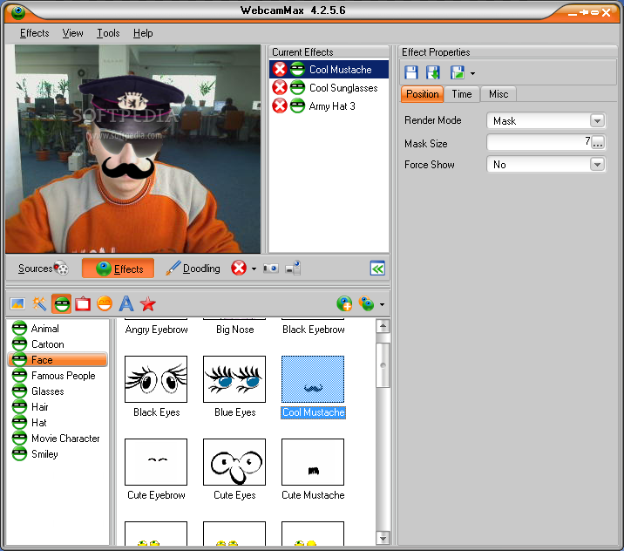Switch to the Misc tab
The height and width of the screenshot is (551, 624).
coord(499,94)
